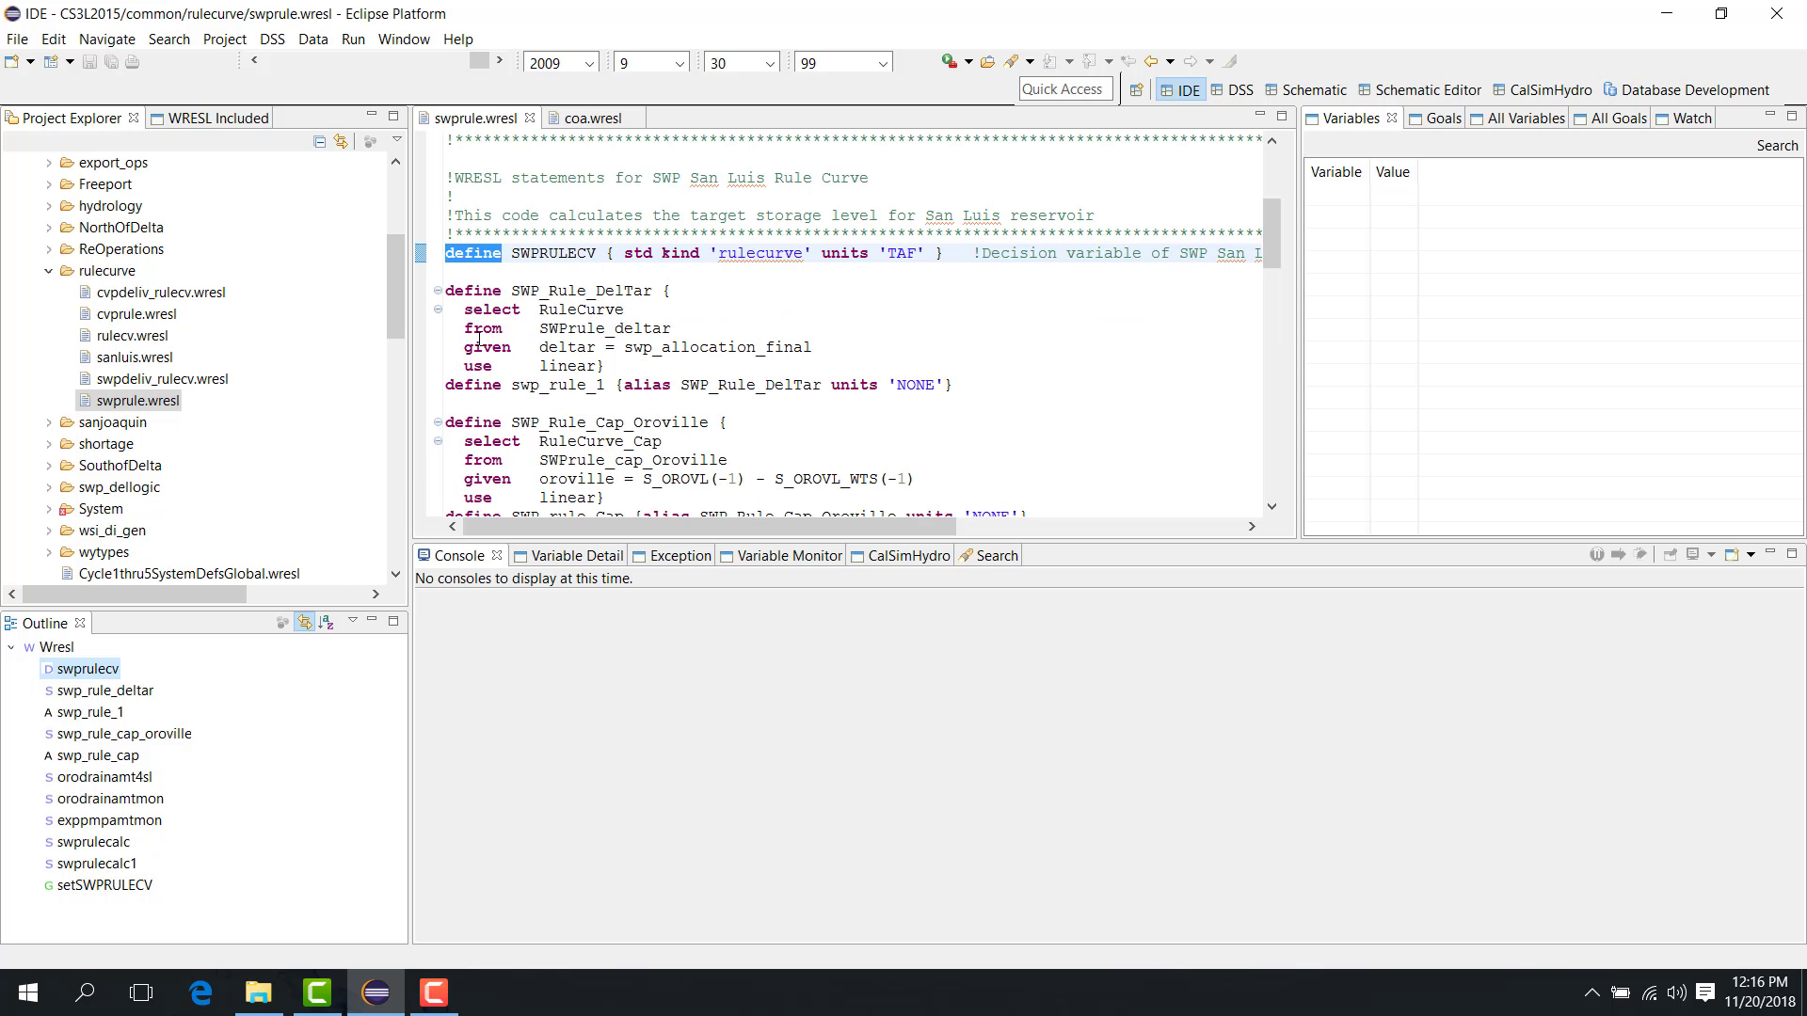Open the All Goals tab
Screen dimensions: 1807x1016
tap(1610, 118)
